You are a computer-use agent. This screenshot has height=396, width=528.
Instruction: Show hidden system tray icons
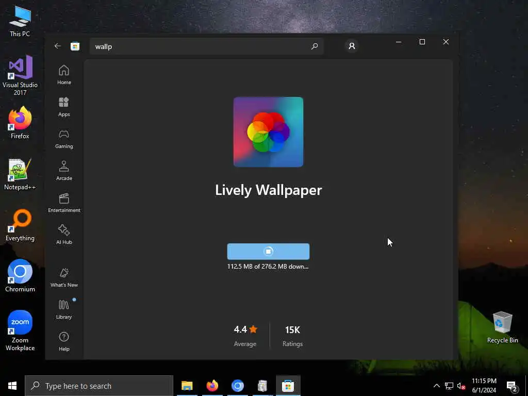436,386
